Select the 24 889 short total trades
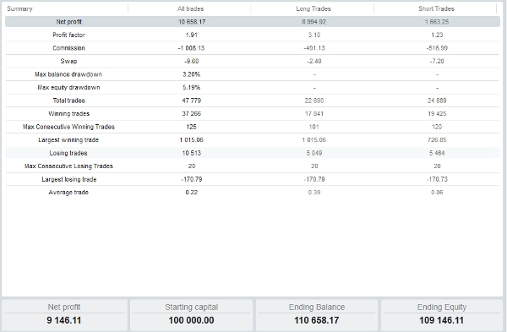The width and height of the screenshot is (507, 332). click(x=437, y=101)
